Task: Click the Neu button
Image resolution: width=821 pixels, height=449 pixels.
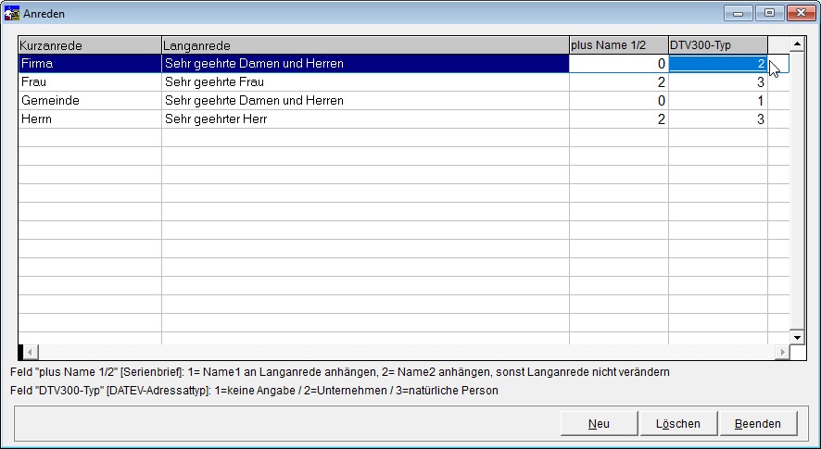Action: point(599,423)
